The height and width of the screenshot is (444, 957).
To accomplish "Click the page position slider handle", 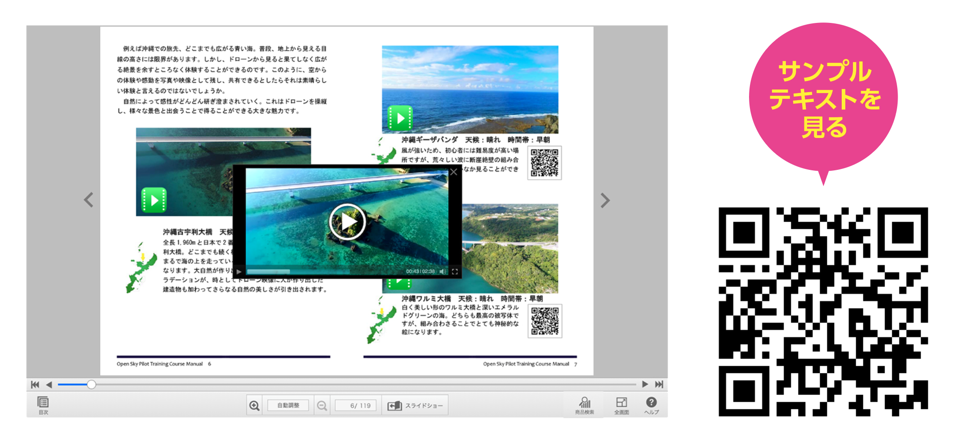I will 91,384.
